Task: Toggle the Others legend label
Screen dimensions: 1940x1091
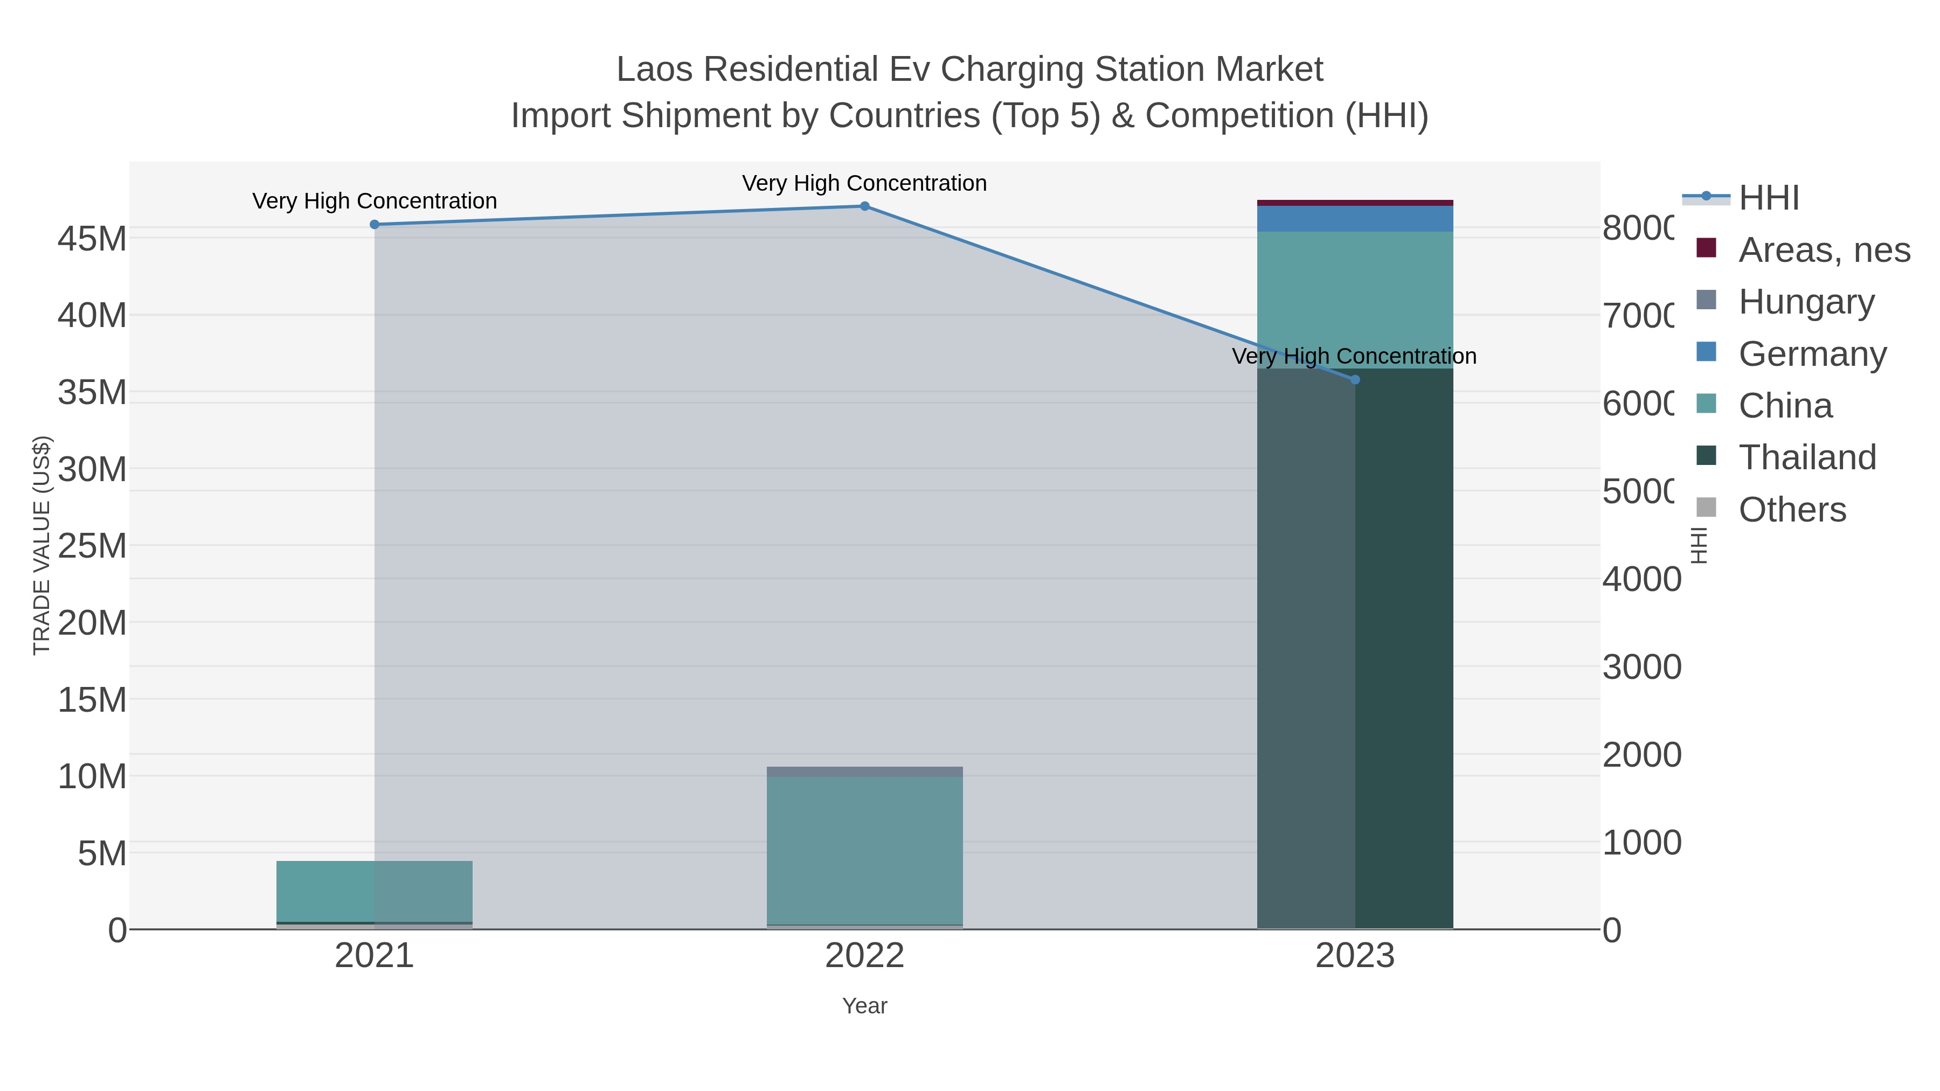Action: point(1792,510)
